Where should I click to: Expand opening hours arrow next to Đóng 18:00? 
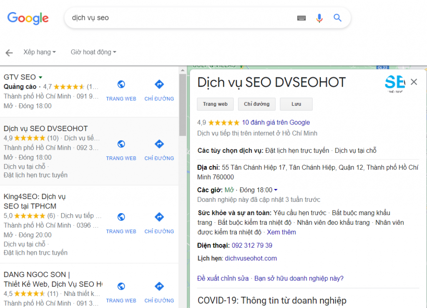(x=276, y=190)
